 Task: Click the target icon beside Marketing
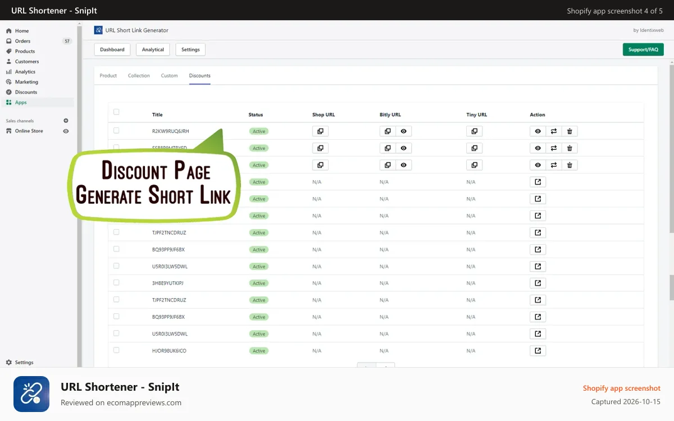pyautogui.click(x=9, y=82)
